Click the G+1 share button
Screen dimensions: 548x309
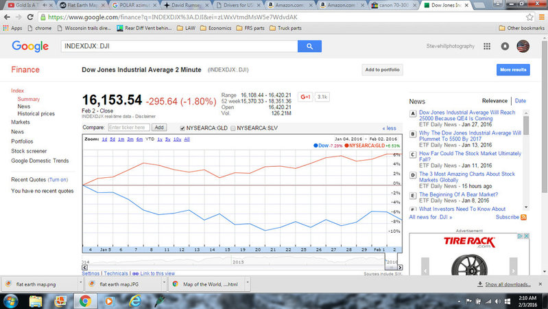305,97
